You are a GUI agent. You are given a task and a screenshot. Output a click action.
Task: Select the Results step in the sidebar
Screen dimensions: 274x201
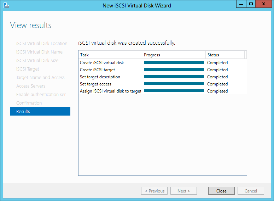pyautogui.click(x=40, y=111)
